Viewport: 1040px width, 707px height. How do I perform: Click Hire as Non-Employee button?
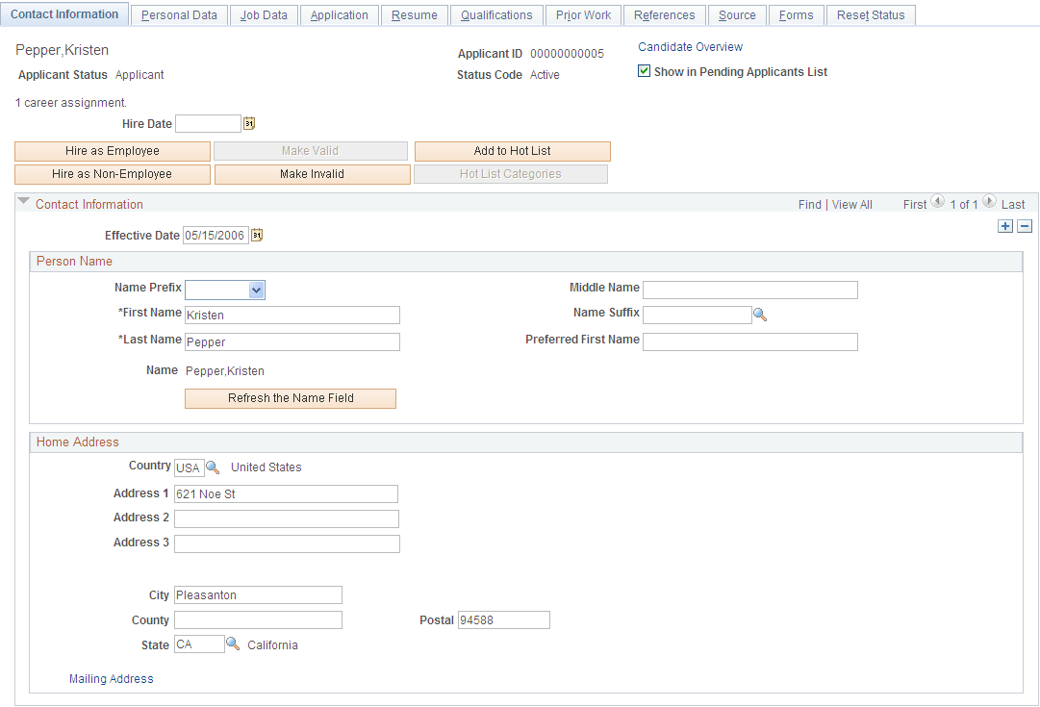click(113, 174)
